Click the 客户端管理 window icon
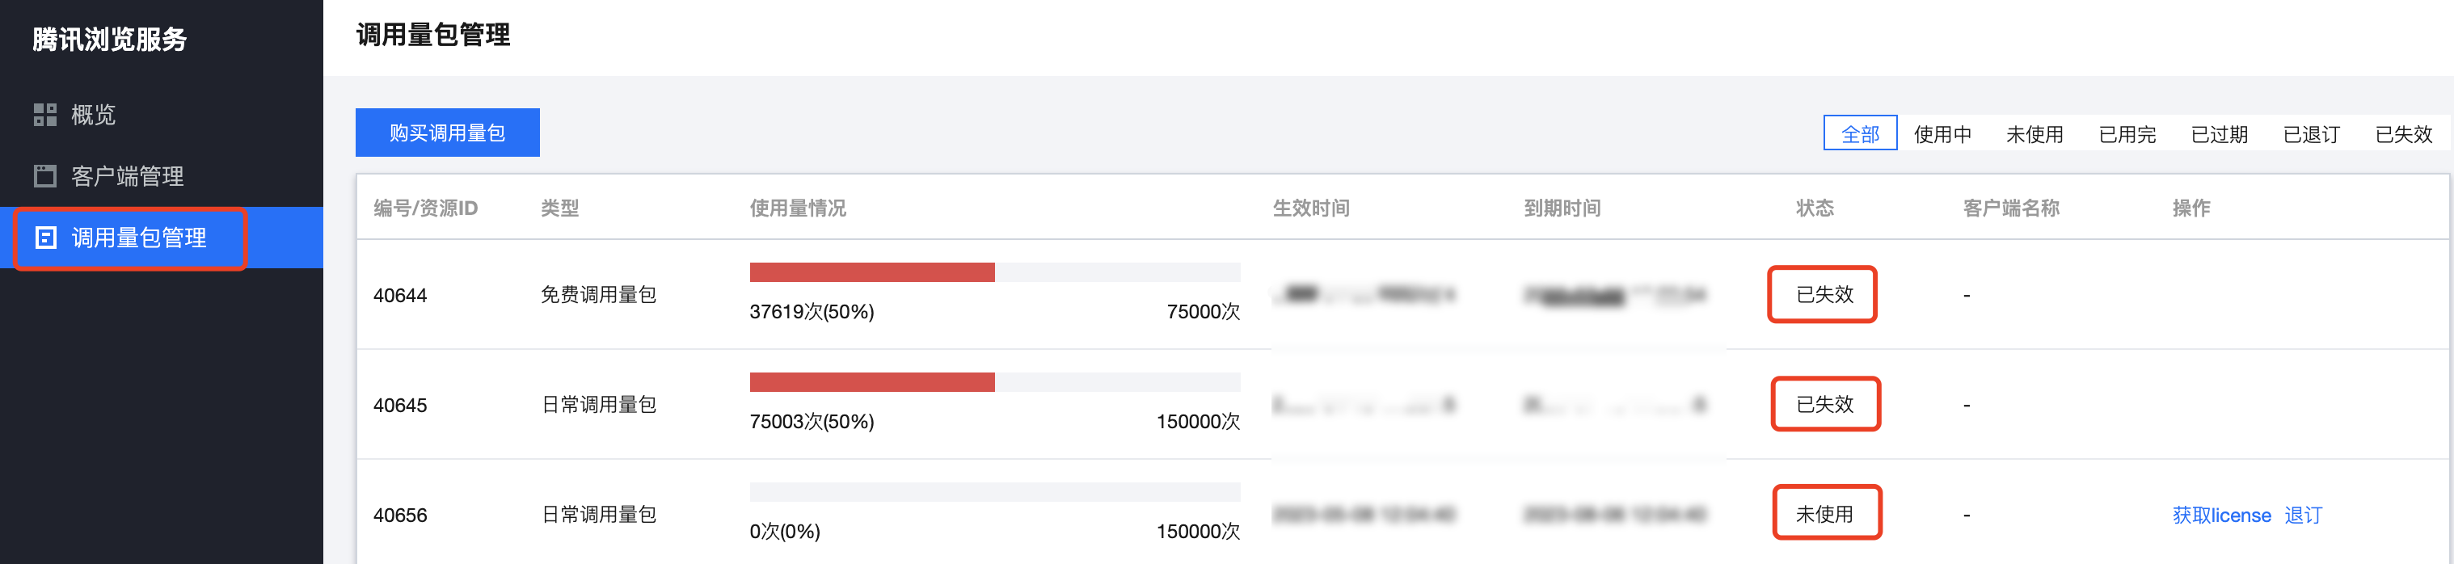The image size is (2454, 564). click(44, 176)
